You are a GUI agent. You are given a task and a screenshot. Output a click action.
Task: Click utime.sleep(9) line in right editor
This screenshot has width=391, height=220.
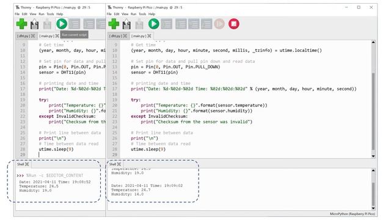[148, 149]
